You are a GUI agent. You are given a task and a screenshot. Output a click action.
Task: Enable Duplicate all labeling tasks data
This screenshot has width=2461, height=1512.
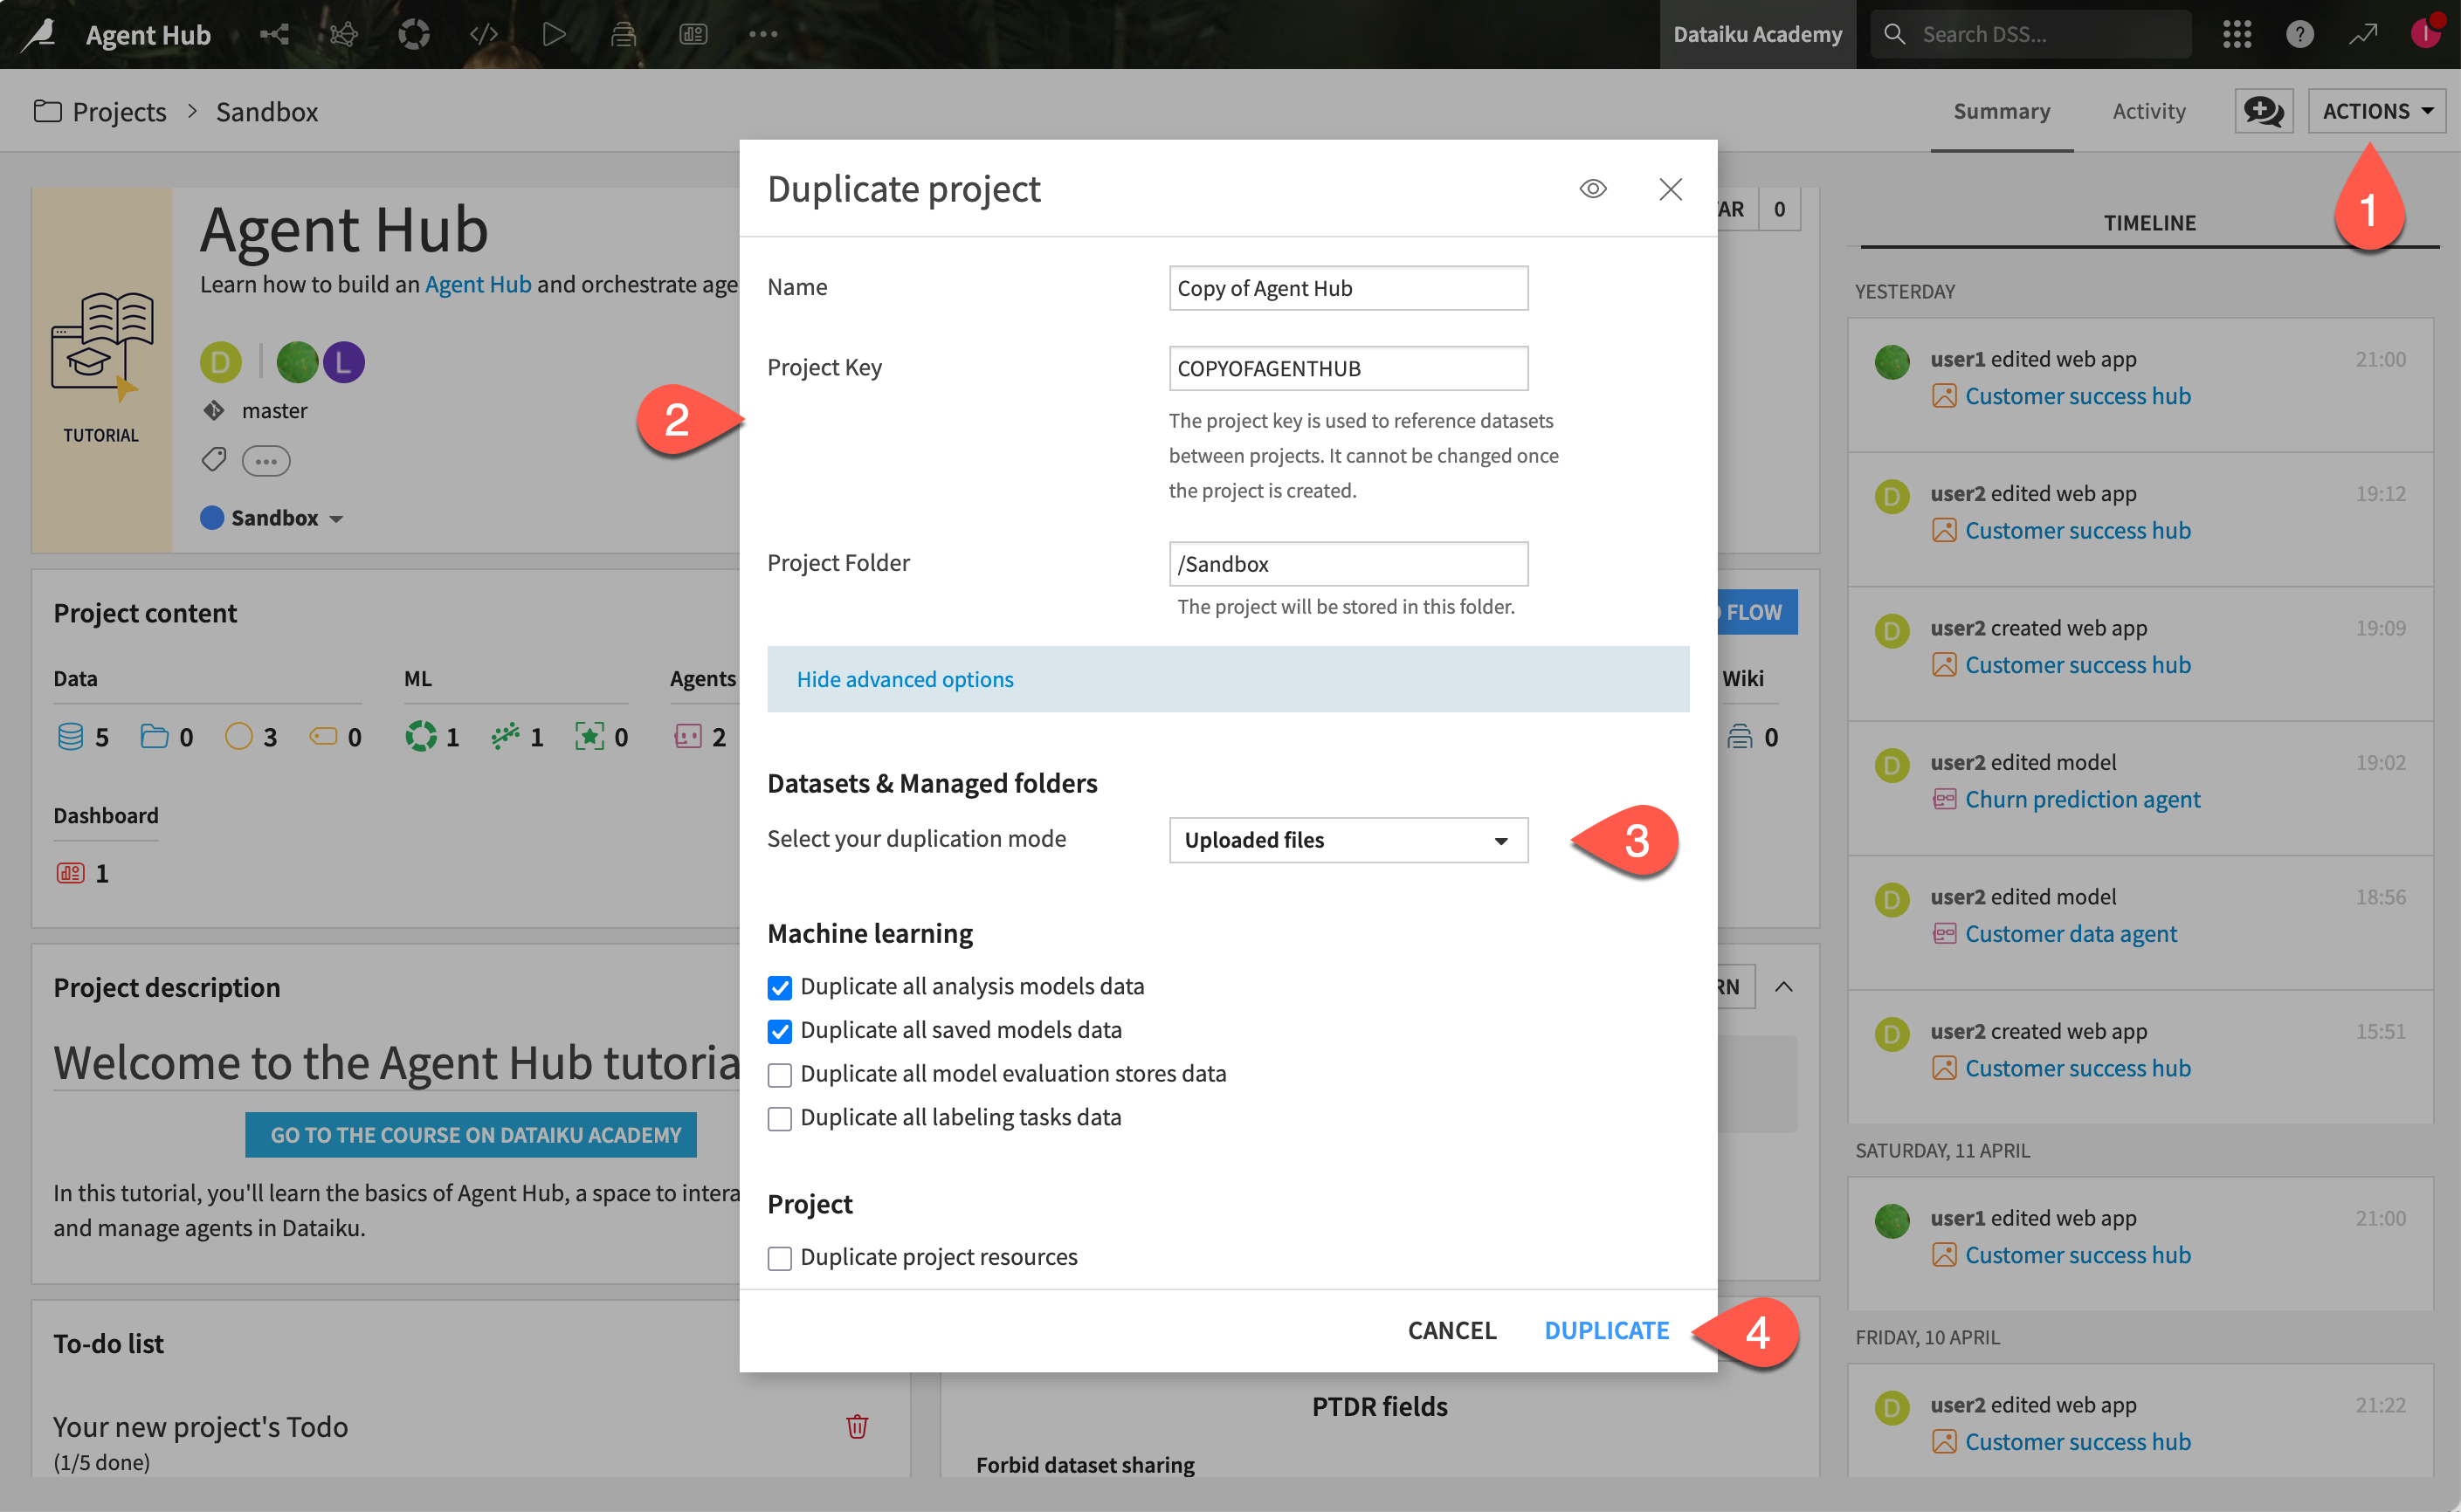[x=779, y=1118]
